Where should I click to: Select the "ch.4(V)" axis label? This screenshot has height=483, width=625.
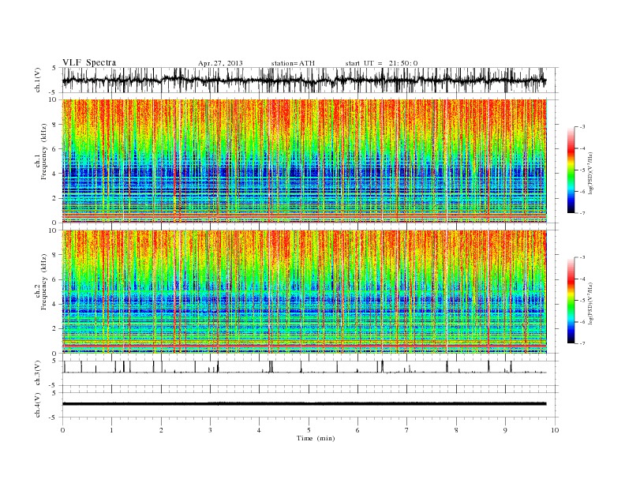click(x=38, y=405)
